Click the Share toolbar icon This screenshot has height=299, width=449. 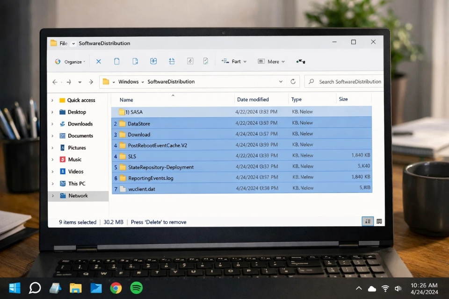click(153, 61)
